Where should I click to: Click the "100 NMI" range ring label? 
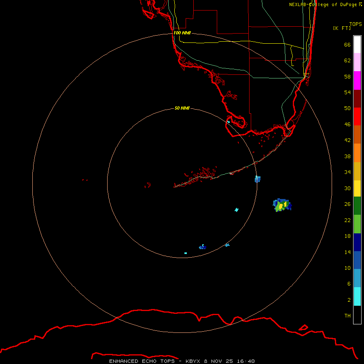[x=182, y=33]
